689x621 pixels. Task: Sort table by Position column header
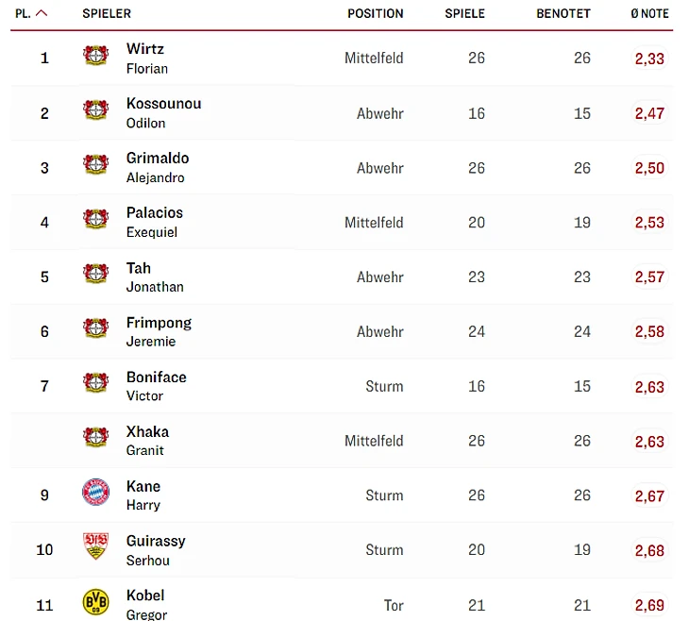375,13
